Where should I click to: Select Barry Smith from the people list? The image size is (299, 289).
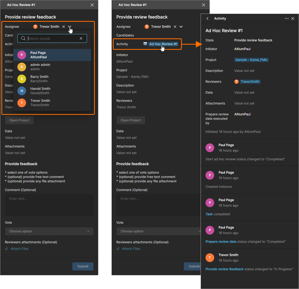click(x=39, y=79)
